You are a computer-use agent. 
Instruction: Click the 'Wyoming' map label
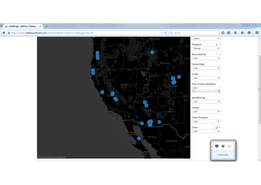165,63
